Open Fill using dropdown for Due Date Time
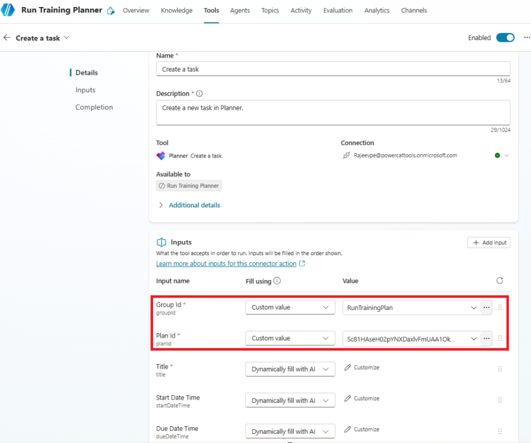531x443 pixels. 290,432
